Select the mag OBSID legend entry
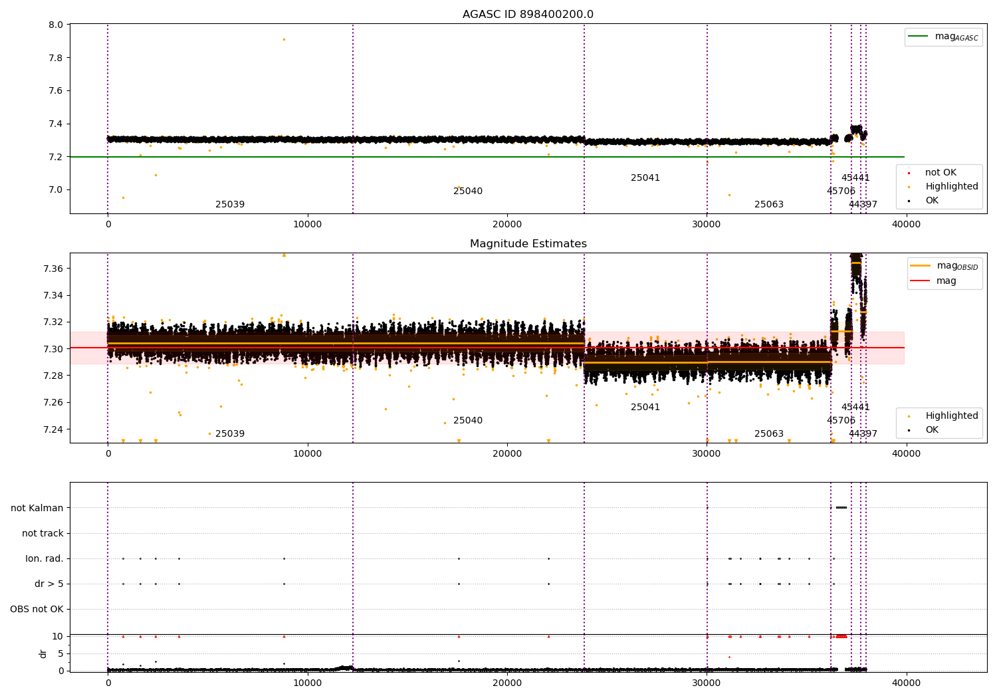997x698 pixels. point(944,266)
